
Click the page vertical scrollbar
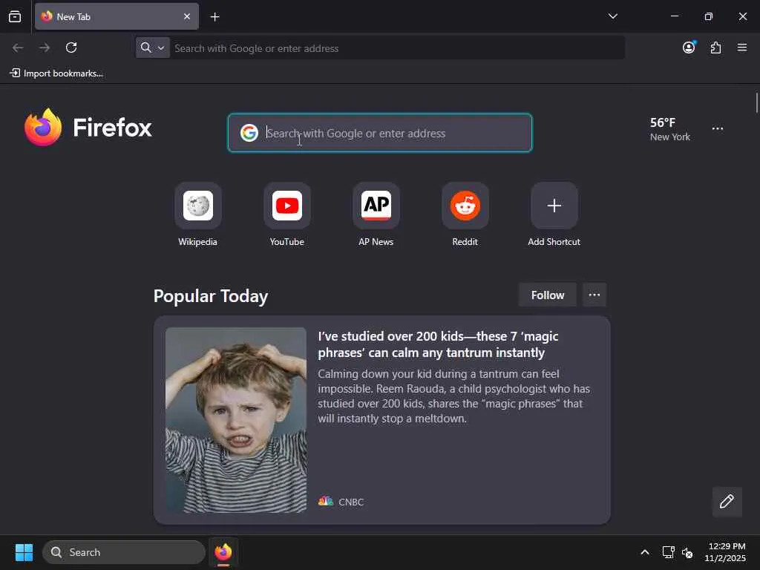pyautogui.click(x=756, y=102)
